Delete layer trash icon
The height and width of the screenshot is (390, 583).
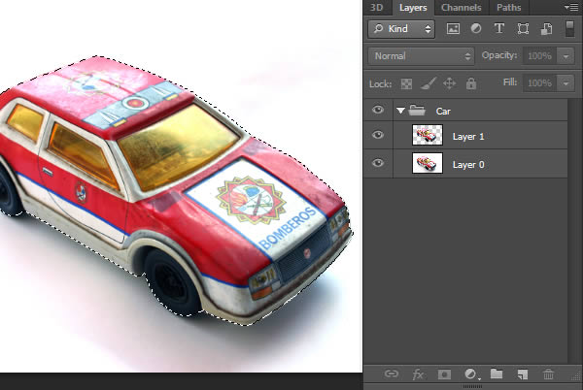coord(548,374)
